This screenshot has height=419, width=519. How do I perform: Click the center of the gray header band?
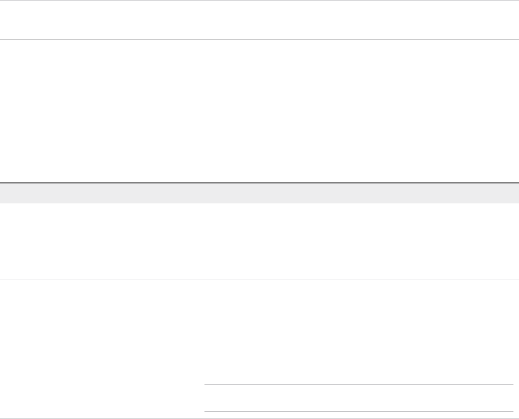259,193
